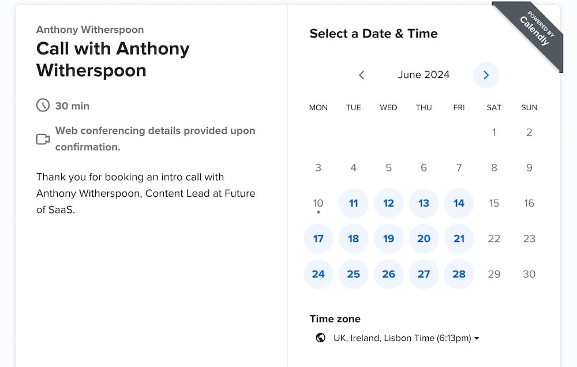Select today's date, June 10

pos(318,203)
